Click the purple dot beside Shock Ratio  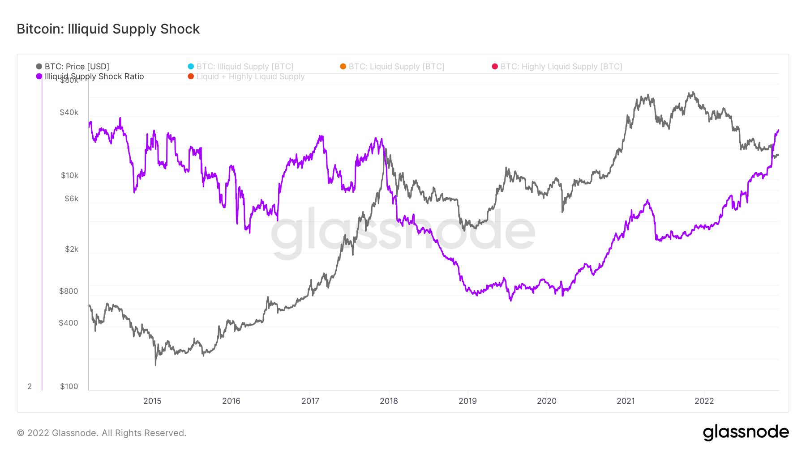point(39,76)
